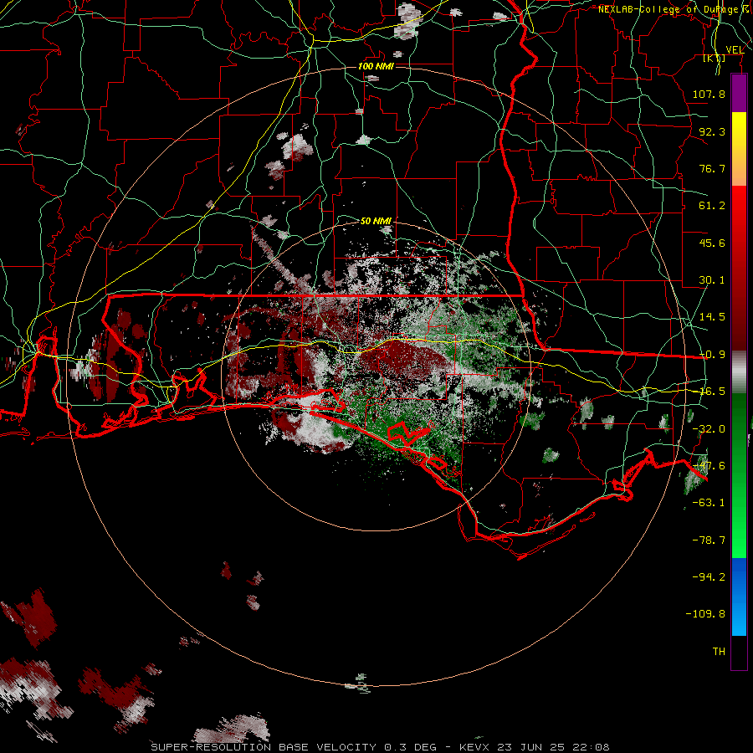Pick the yellow-orange segment of color bar
The height and width of the screenshot is (753, 753).
(x=739, y=149)
